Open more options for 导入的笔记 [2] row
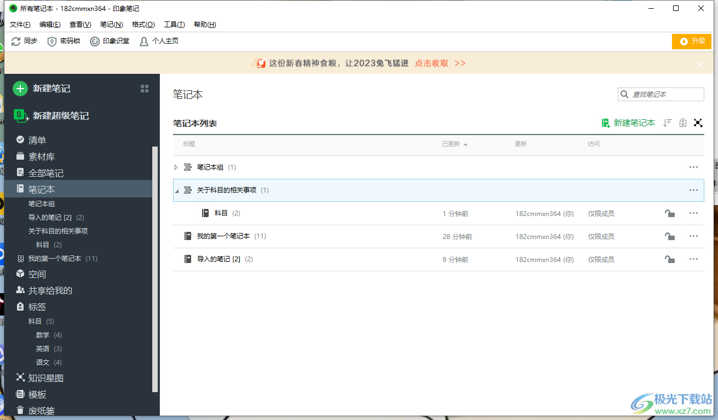 [693, 259]
